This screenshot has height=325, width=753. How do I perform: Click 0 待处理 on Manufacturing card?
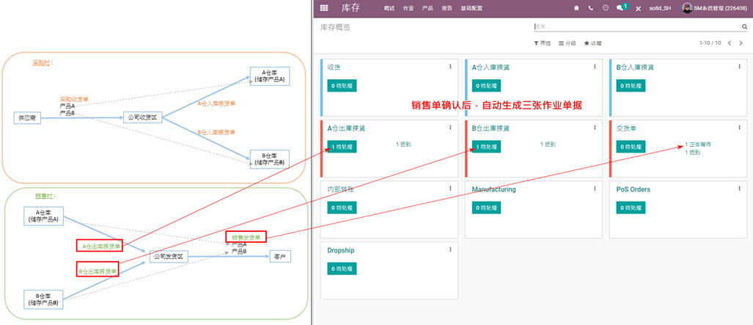point(486,208)
